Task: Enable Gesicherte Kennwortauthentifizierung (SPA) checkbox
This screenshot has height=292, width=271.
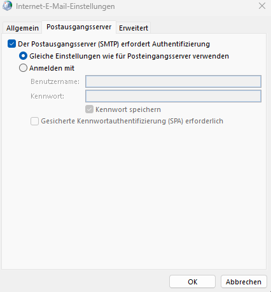Action: pos(34,122)
